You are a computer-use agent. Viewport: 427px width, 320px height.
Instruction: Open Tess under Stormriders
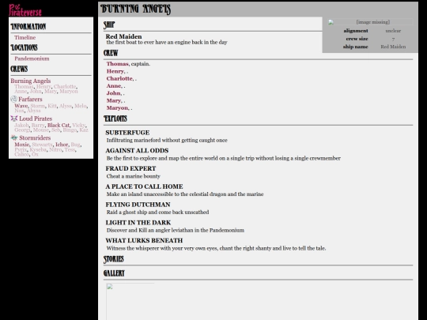click(70, 149)
